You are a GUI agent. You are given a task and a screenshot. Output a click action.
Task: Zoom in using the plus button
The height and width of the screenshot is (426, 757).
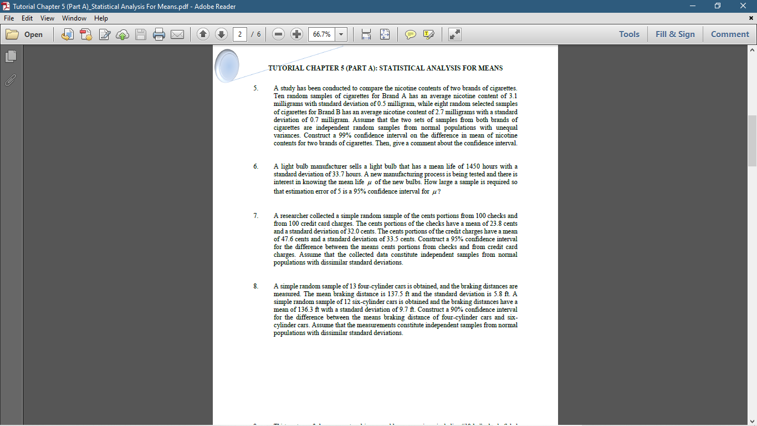[297, 34]
